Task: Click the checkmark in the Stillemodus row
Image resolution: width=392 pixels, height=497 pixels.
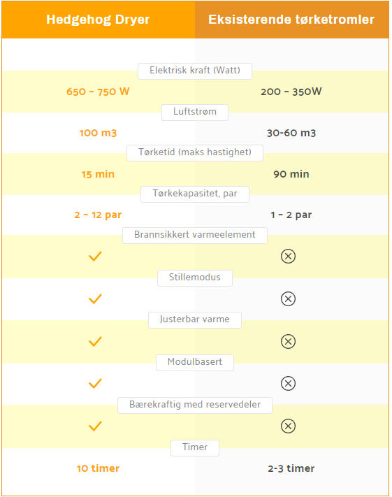Action: [x=95, y=298]
